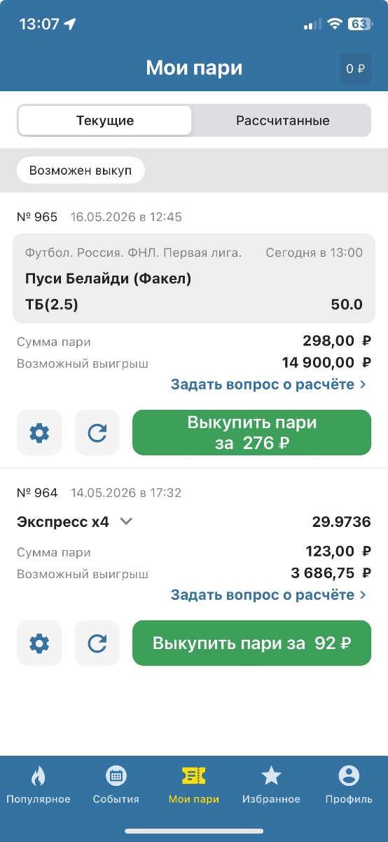388x842 pixels.
Task: Tap Мои пари ticket icon
Action: pos(194,775)
